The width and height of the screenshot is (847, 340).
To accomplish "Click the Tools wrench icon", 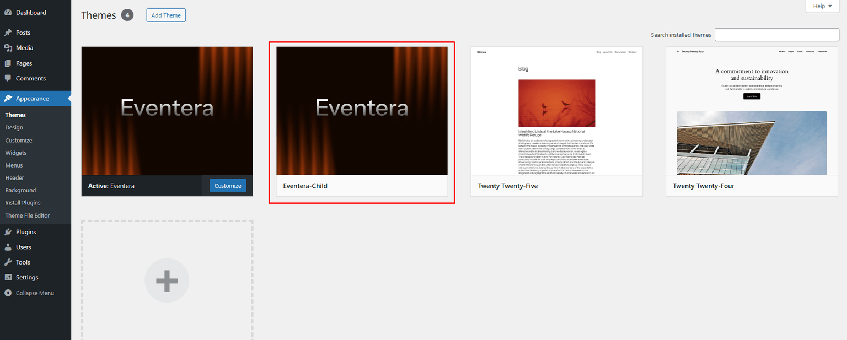I will 8,262.
